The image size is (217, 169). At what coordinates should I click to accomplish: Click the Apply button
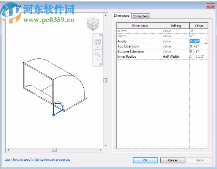pyautogui.click(x=200, y=160)
